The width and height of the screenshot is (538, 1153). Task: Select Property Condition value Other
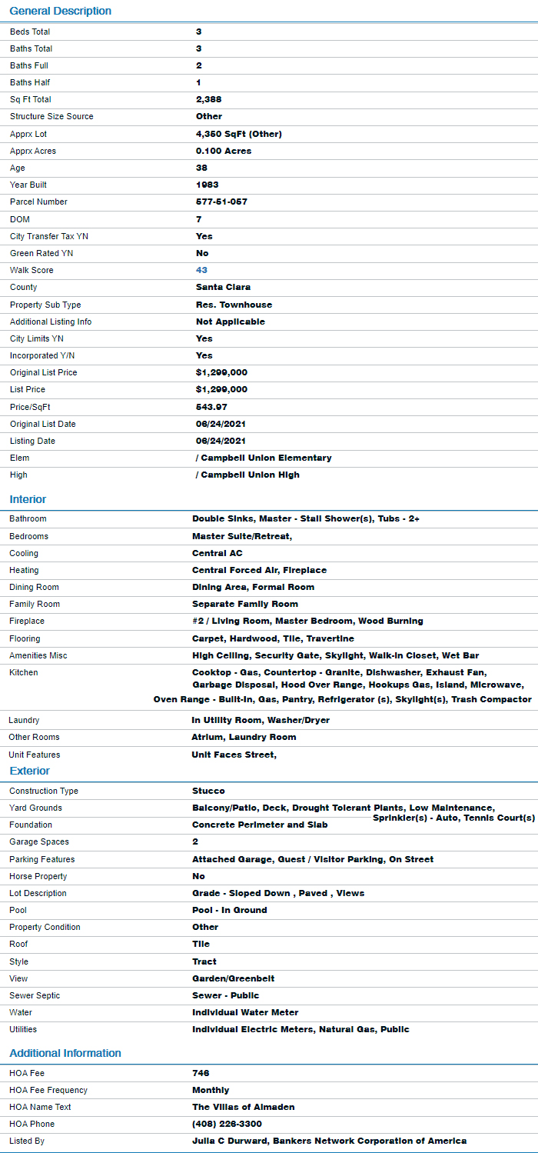coord(205,927)
